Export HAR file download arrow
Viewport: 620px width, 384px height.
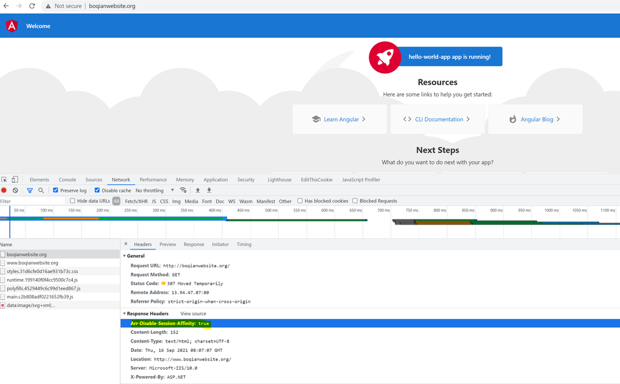coord(209,190)
